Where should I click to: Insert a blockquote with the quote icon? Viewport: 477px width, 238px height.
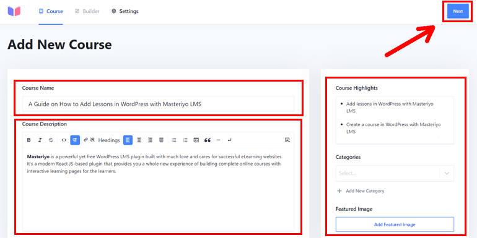(208, 140)
